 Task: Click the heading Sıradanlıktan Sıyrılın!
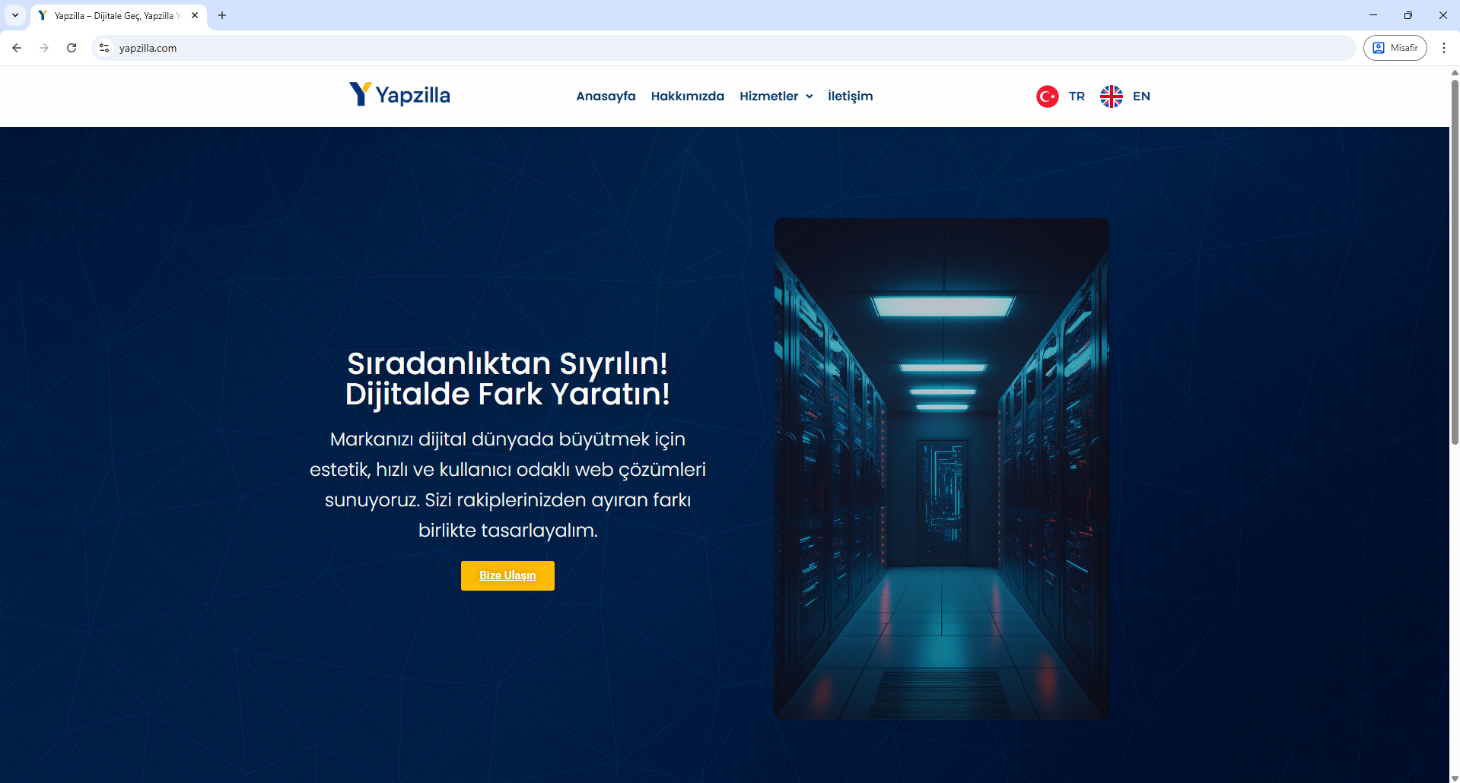tap(507, 363)
